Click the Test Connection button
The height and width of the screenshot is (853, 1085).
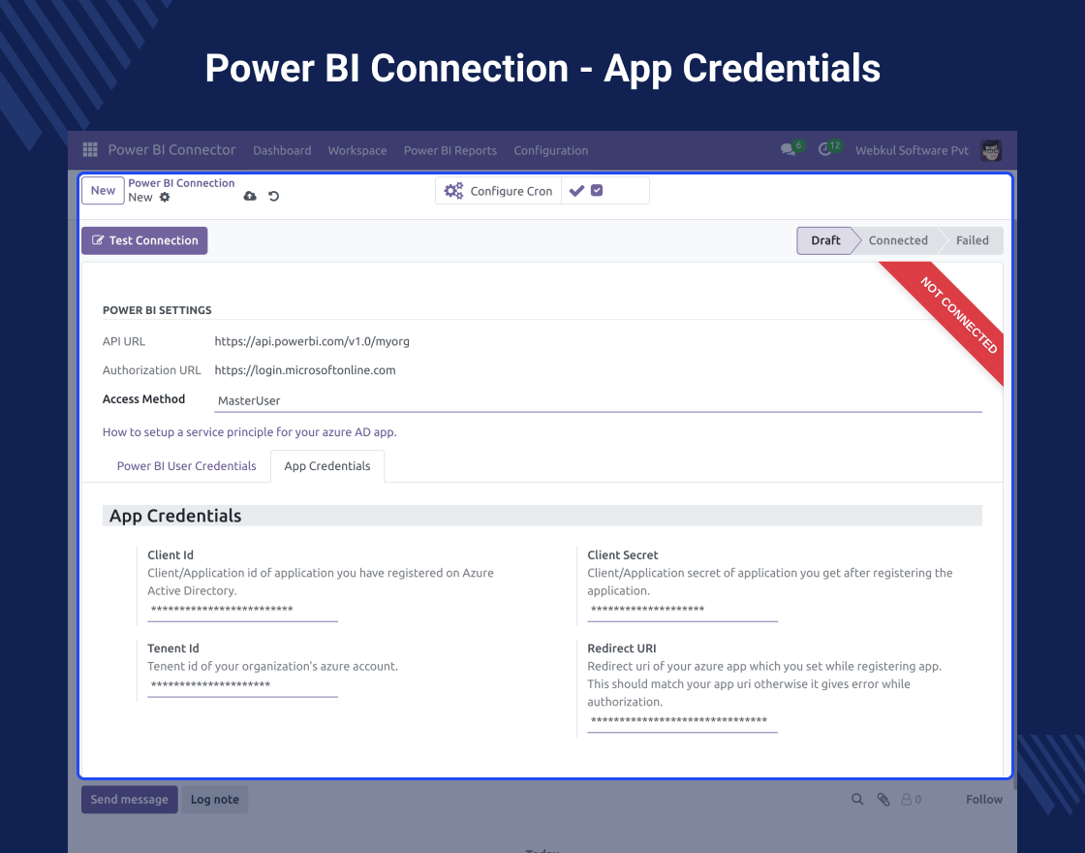tap(143, 239)
